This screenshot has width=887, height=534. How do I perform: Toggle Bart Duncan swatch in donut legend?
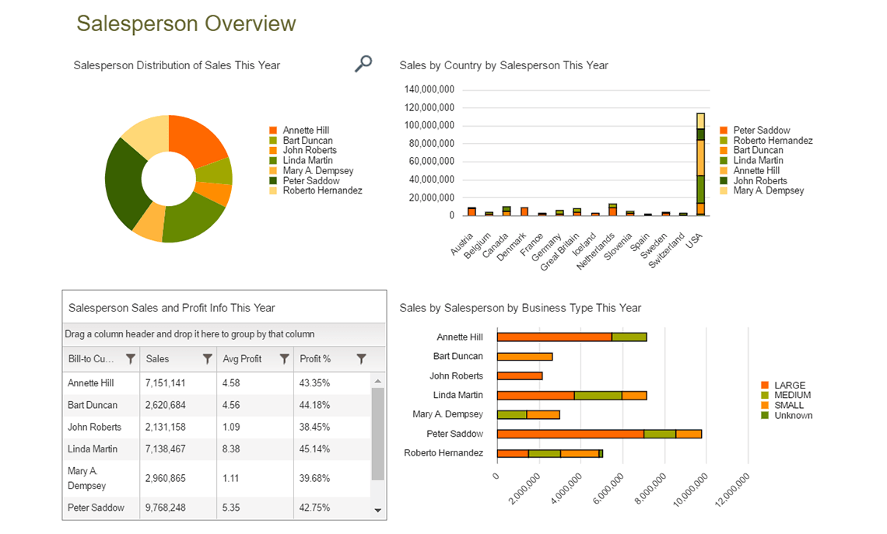tap(273, 141)
